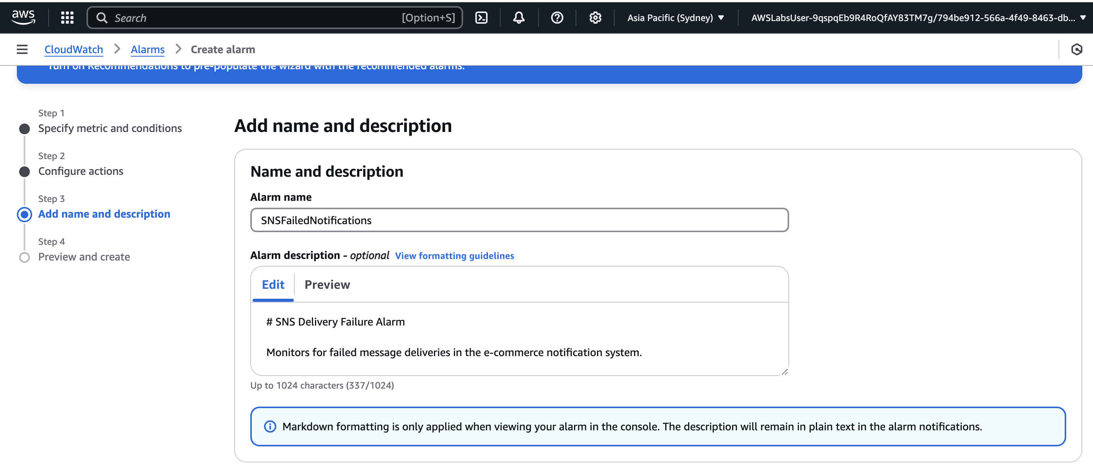1093x472 pixels.
Task: Open the hexagon panel icon on right
Action: [1077, 49]
